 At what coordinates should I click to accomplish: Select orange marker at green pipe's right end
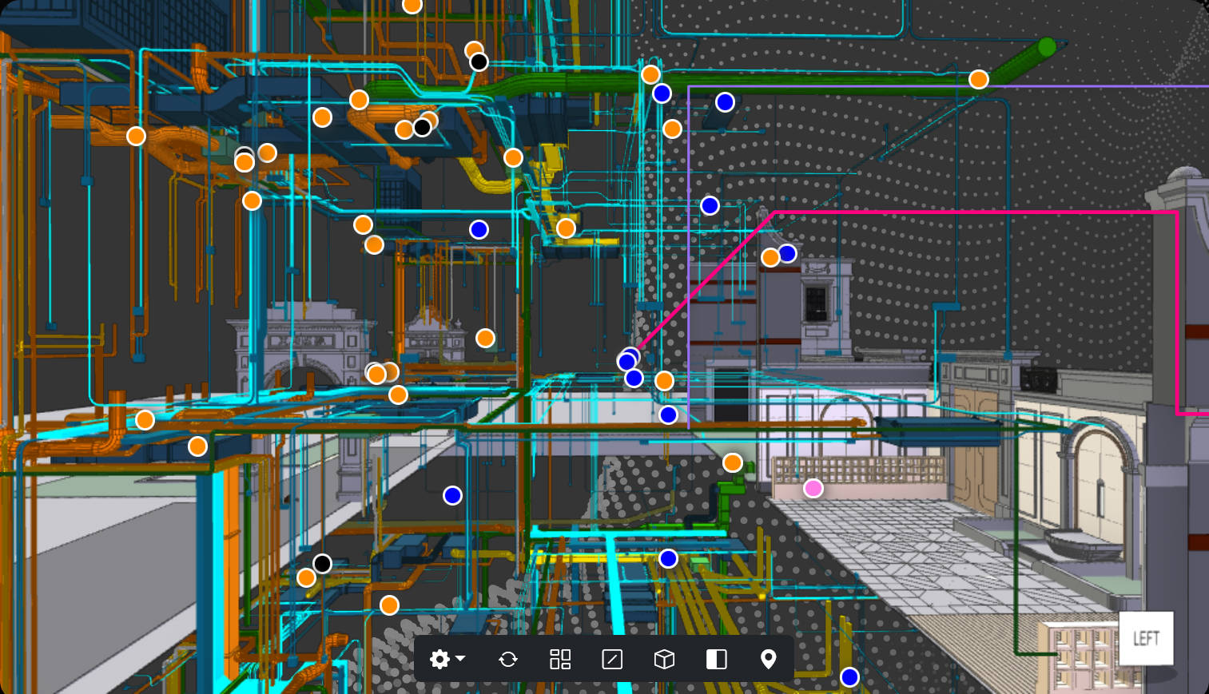tap(979, 79)
